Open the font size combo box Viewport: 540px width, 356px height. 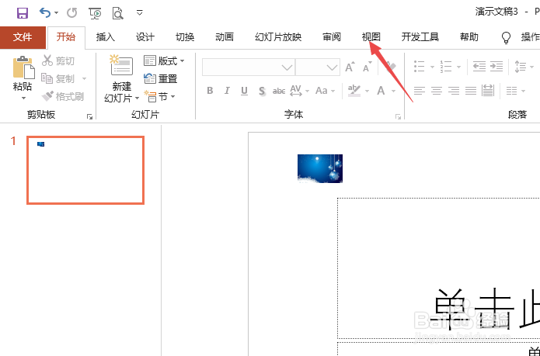tap(318, 67)
